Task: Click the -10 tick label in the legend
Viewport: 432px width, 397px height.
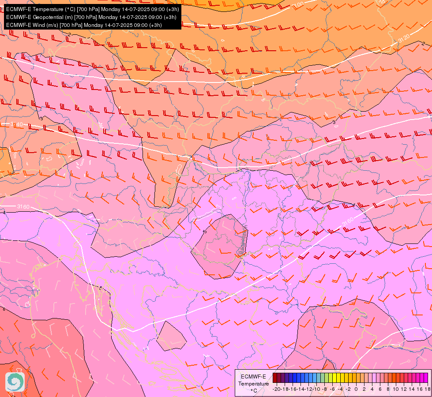Action: pos(316,390)
